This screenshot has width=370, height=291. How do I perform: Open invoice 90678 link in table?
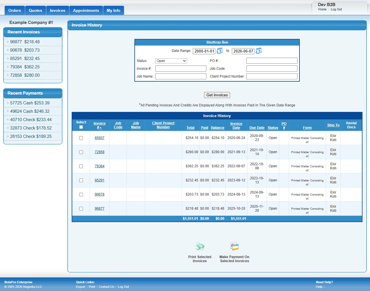tap(99, 194)
